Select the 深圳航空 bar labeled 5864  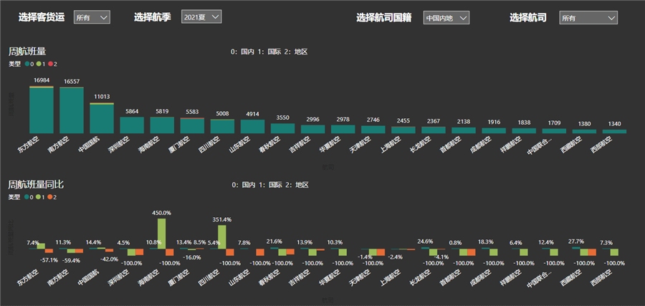(x=132, y=125)
